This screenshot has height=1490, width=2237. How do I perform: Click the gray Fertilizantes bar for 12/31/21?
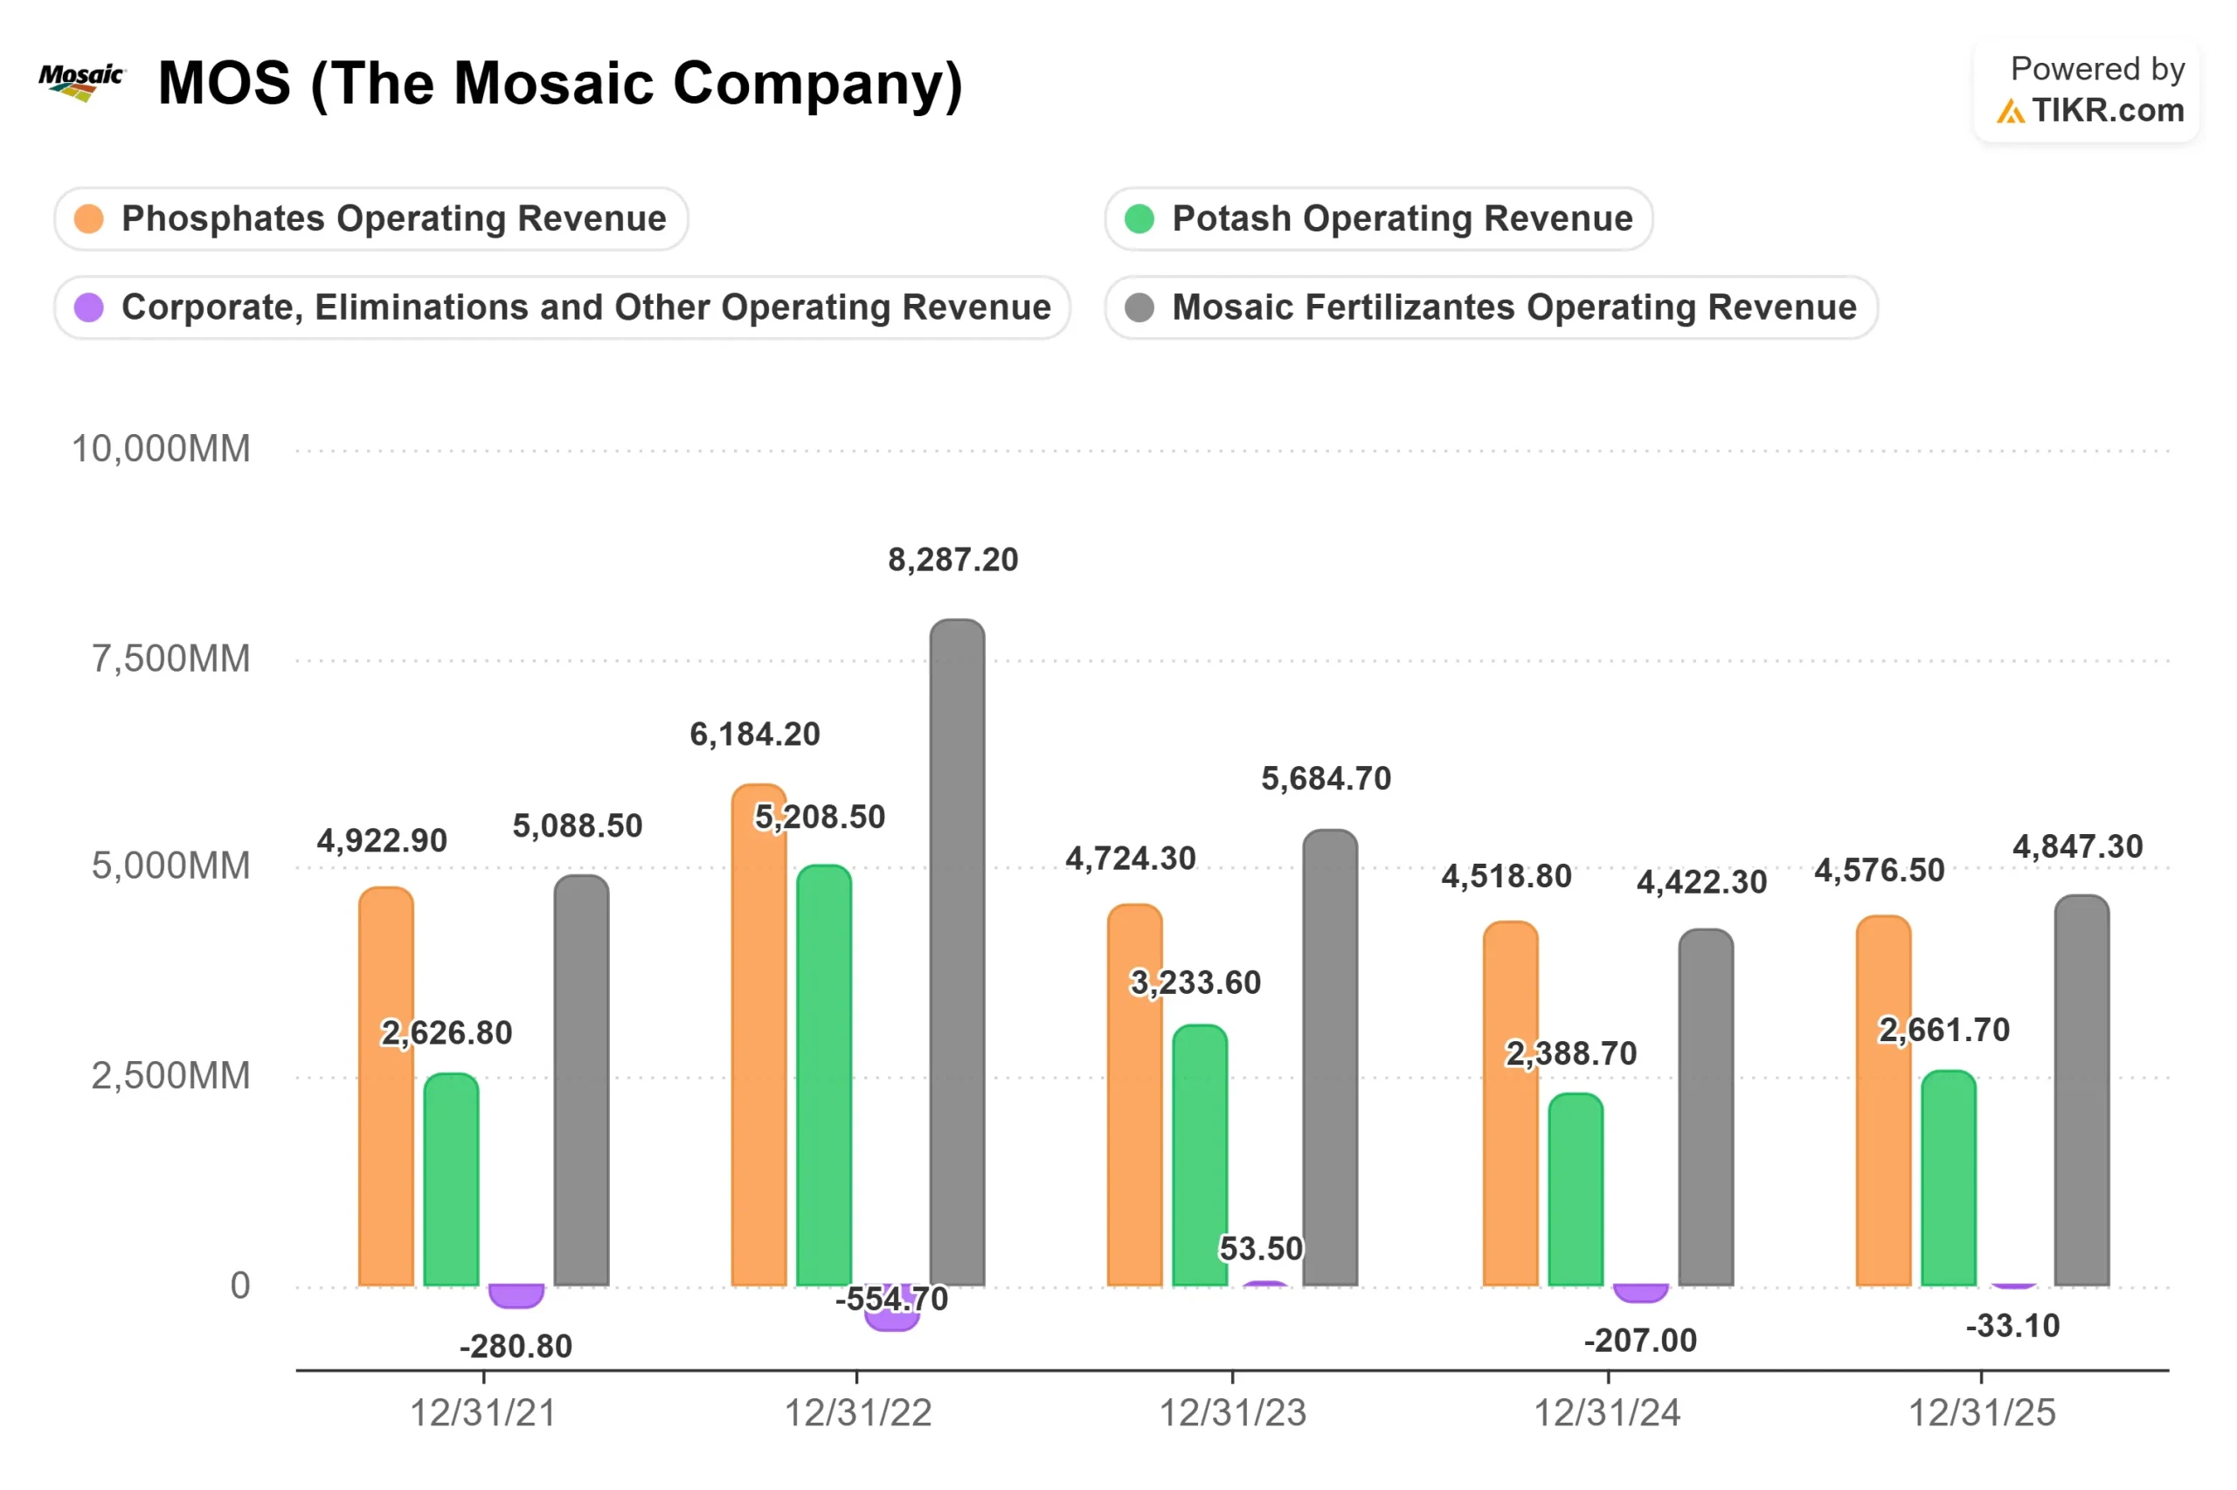click(x=581, y=1080)
